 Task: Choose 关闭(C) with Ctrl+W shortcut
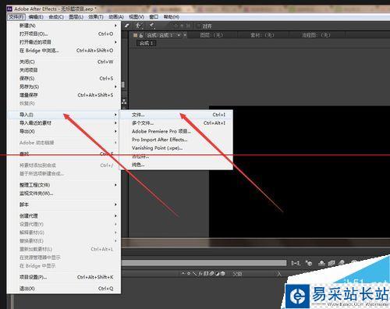click(x=64, y=62)
